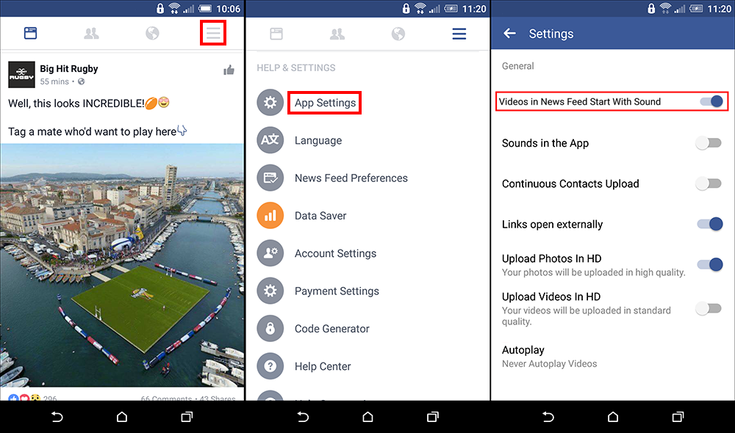This screenshot has height=433, width=735.
Task: Enable Upload Videos In HD switch
Action: pos(709,308)
